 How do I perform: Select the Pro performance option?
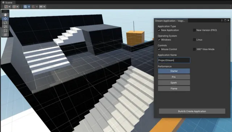tap(174, 77)
